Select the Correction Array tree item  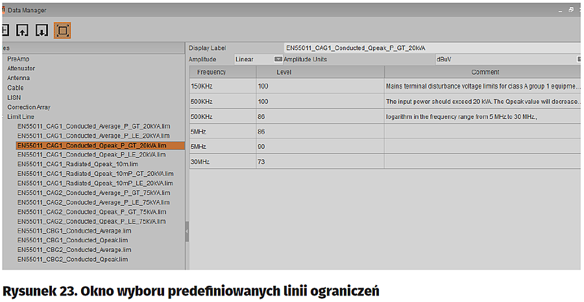(29, 107)
